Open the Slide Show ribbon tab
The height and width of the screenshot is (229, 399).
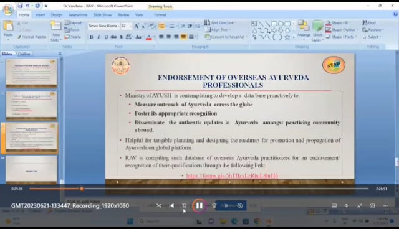(102, 15)
